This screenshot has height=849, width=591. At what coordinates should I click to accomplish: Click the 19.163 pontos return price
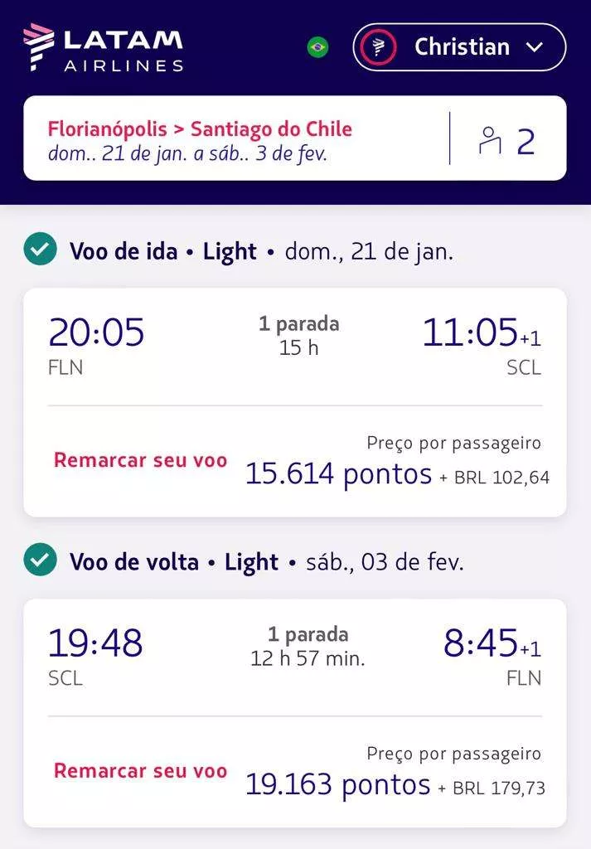tap(337, 784)
